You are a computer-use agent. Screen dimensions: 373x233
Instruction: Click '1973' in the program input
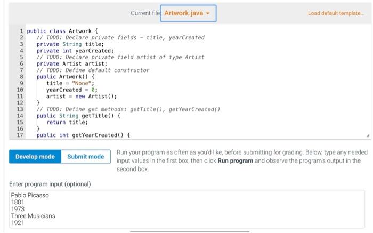18,209
